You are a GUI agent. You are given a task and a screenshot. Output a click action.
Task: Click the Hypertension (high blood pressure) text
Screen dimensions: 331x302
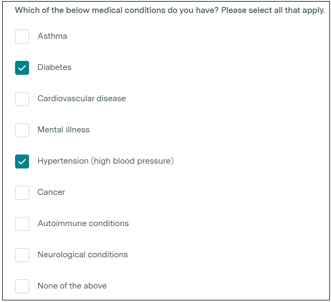(x=105, y=161)
